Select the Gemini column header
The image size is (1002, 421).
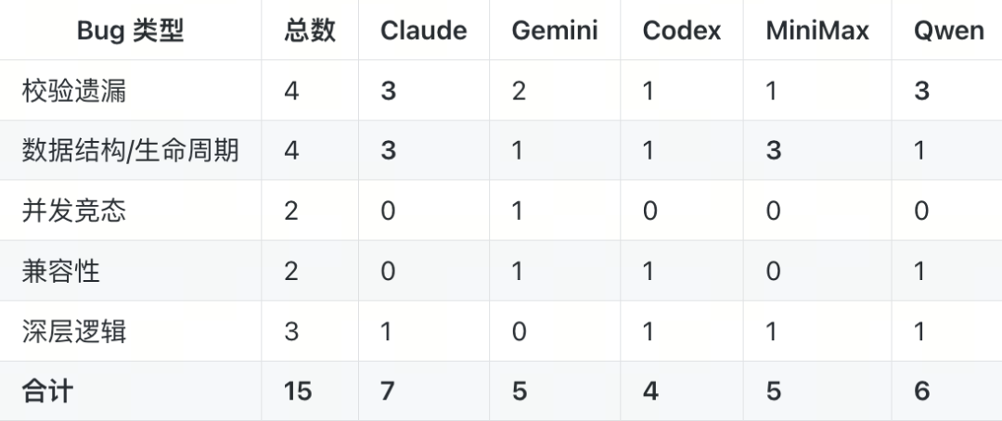[554, 31]
